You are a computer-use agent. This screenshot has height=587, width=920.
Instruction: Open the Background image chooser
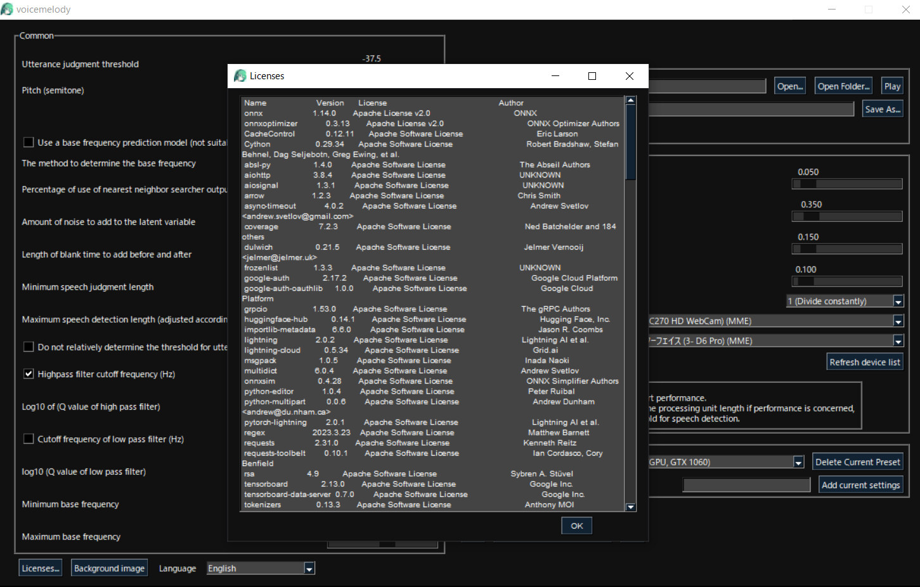pos(109,567)
